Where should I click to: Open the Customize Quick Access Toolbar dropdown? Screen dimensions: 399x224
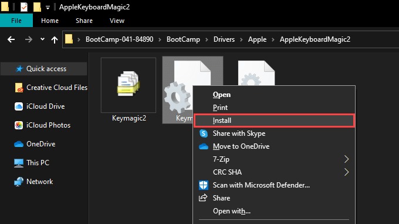48,8
